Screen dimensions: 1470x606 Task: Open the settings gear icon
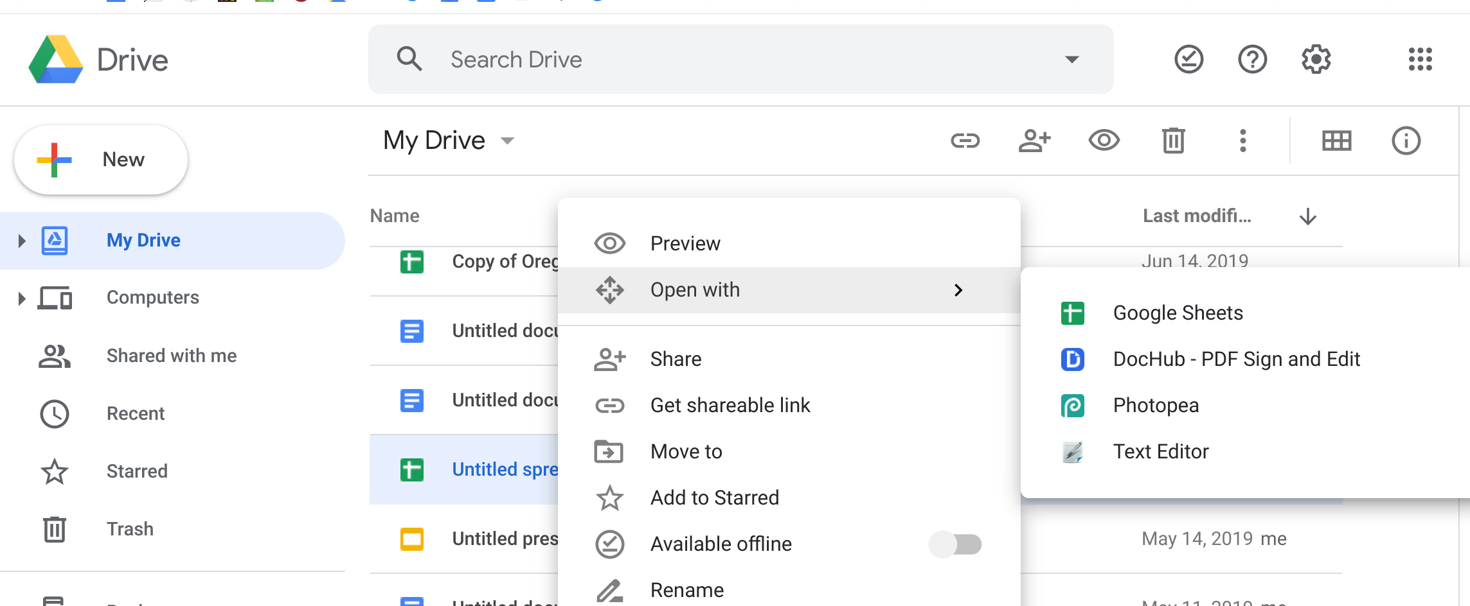point(1316,60)
